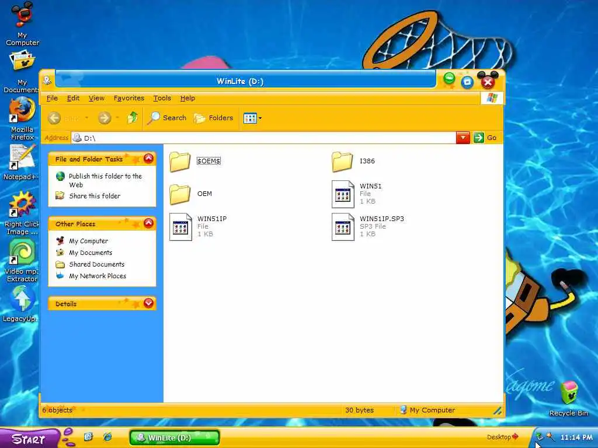Click Publish this folder to the Web
Image resolution: width=598 pixels, height=448 pixels.
click(105, 180)
